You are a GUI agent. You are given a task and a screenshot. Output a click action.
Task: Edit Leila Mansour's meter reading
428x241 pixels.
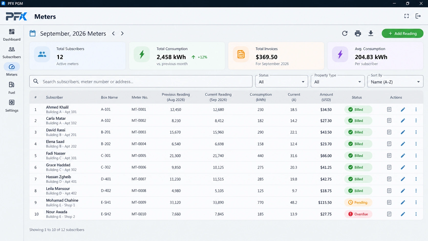(x=403, y=191)
